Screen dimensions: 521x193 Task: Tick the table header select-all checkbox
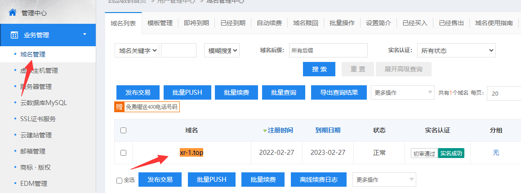click(x=123, y=130)
